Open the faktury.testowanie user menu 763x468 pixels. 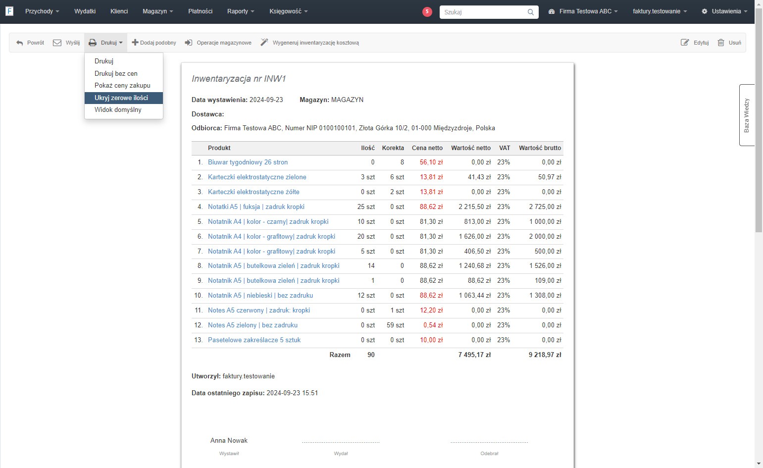pyautogui.click(x=660, y=11)
